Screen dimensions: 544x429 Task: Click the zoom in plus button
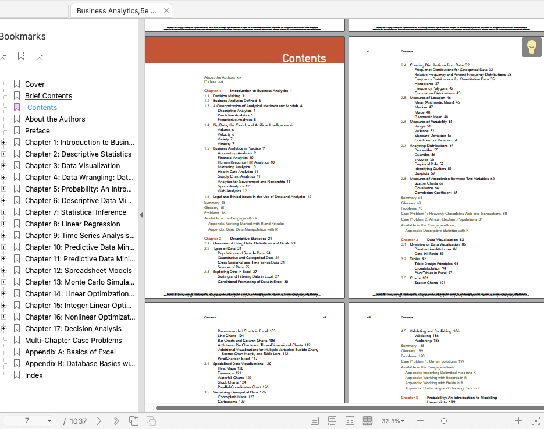tap(518, 421)
